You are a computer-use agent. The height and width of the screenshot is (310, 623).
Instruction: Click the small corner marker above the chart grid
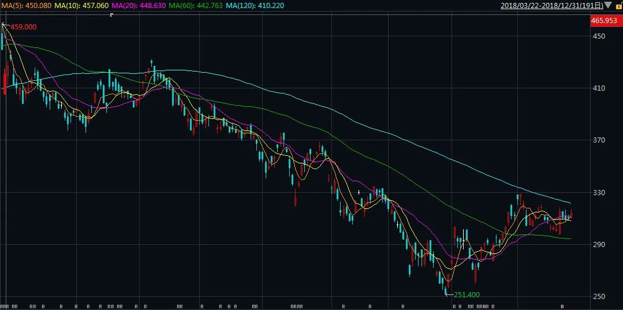[x=111, y=14]
